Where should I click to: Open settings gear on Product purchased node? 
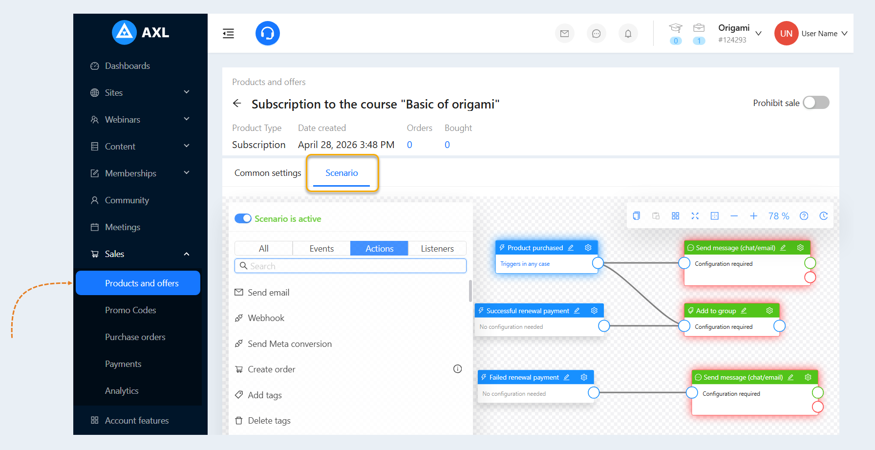588,248
